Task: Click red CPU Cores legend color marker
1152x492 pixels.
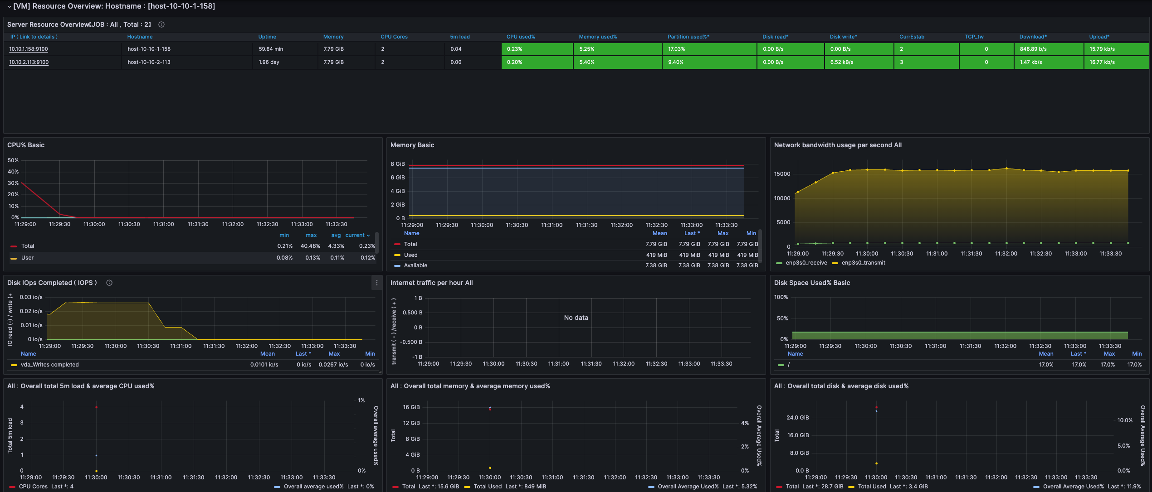Action: click(x=12, y=487)
